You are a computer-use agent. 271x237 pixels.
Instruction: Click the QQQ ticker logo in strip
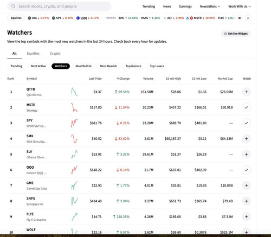coord(78,18)
